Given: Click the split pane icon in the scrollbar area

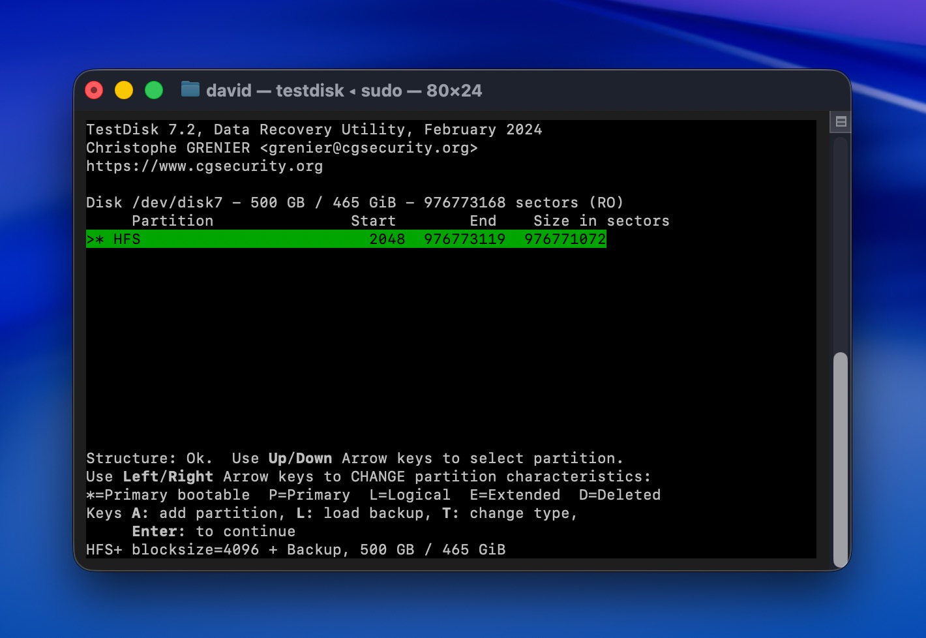Looking at the screenshot, I should click(x=842, y=121).
